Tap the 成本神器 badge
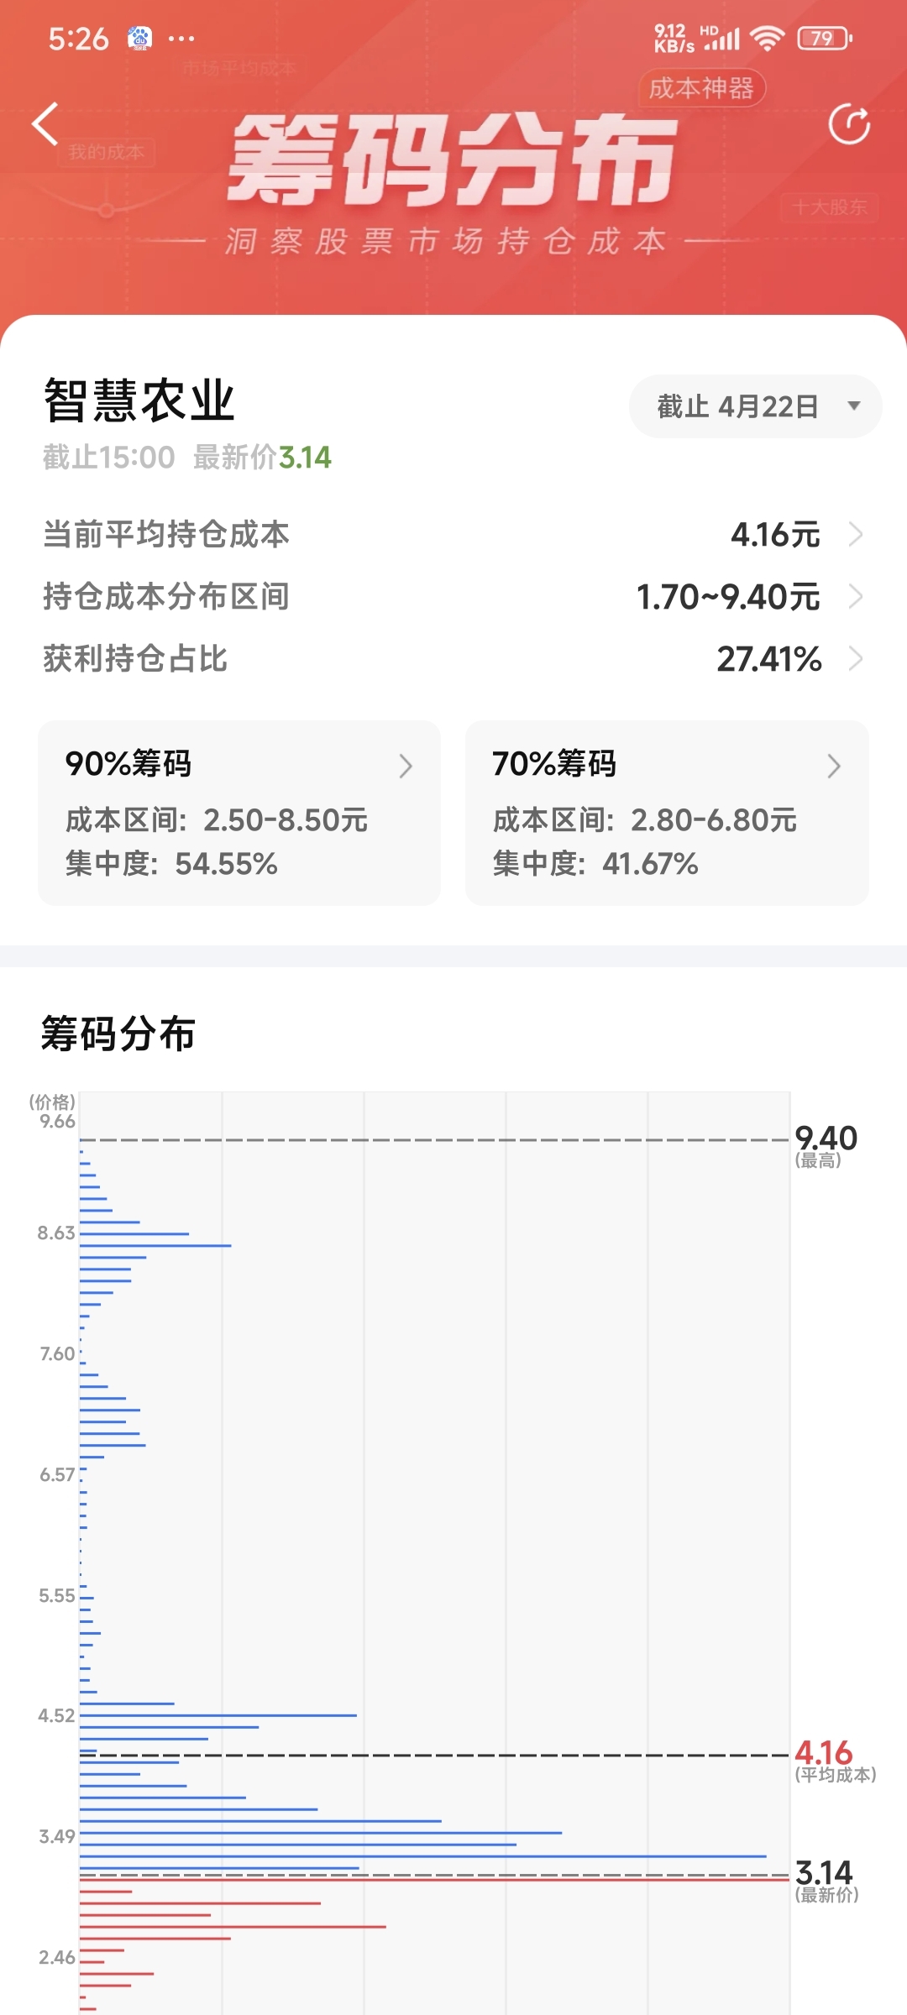Screen dimensions: 907x2015 click(x=702, y=88)
